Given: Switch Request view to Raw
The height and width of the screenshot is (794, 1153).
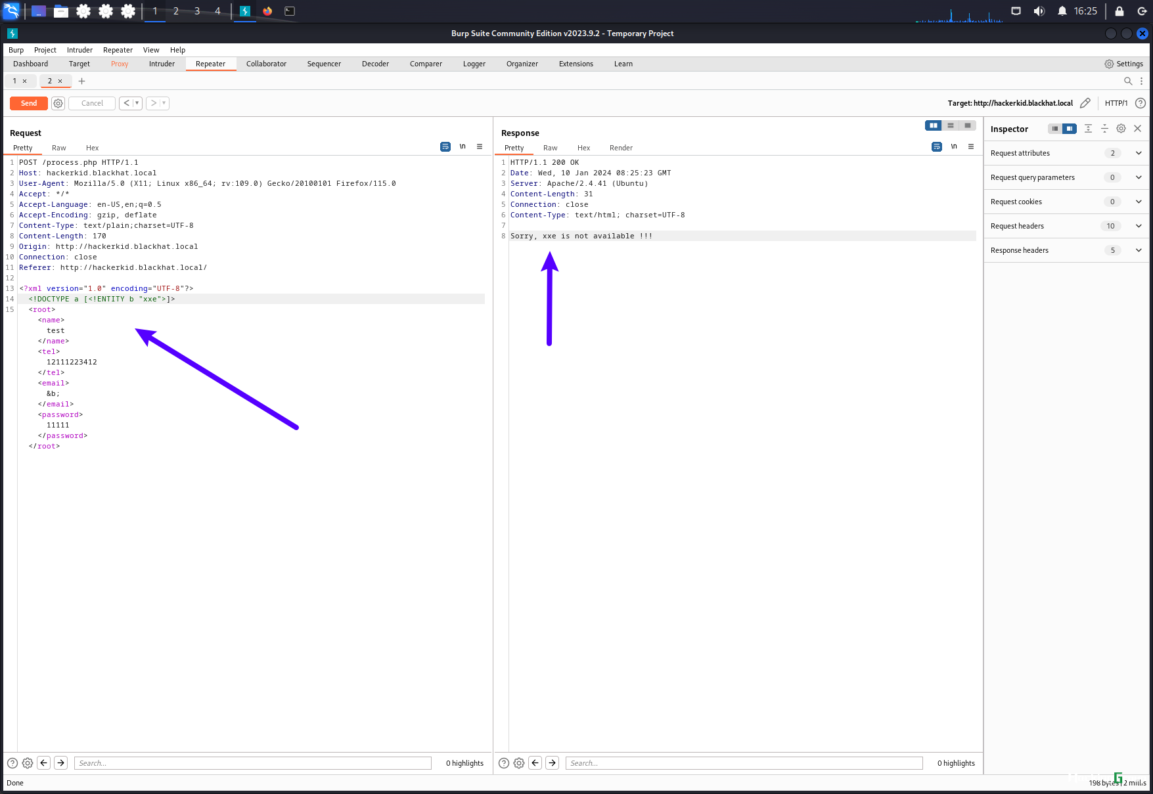Looking at the screenshot, I should 59,148.
